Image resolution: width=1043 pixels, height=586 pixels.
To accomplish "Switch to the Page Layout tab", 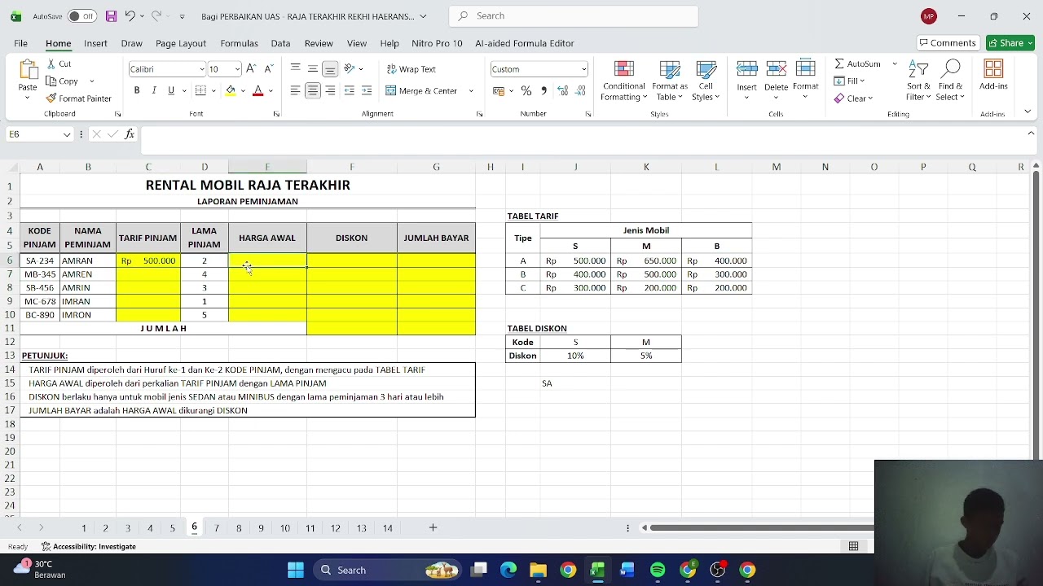I will click(181, 43).
